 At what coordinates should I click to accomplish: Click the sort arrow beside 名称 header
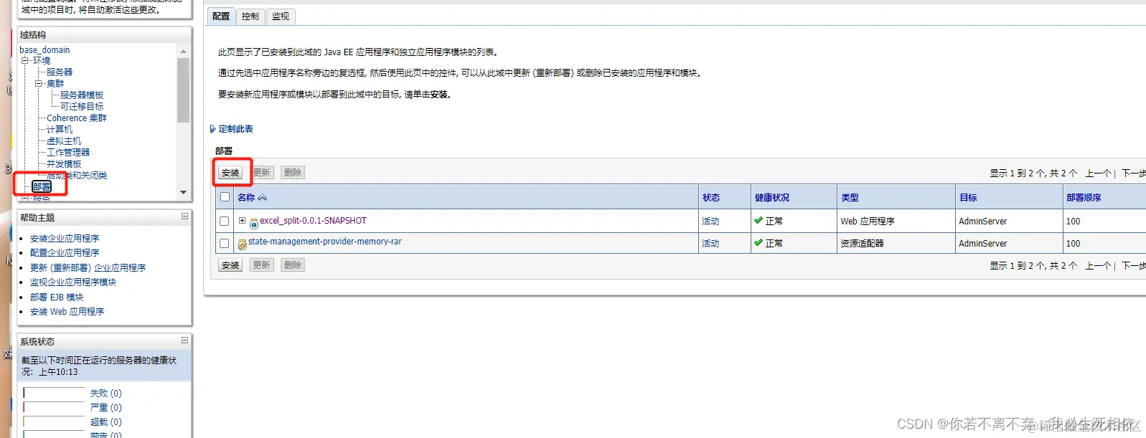(x=262, y=198)
